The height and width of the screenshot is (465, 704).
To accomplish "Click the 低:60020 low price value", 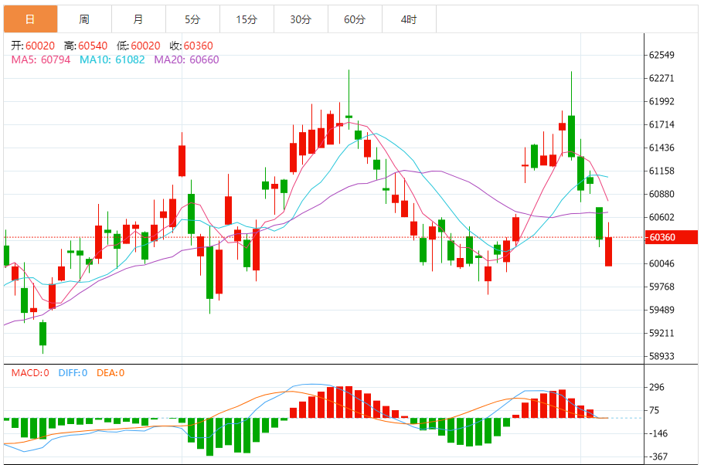I will (x=138, y=46).
